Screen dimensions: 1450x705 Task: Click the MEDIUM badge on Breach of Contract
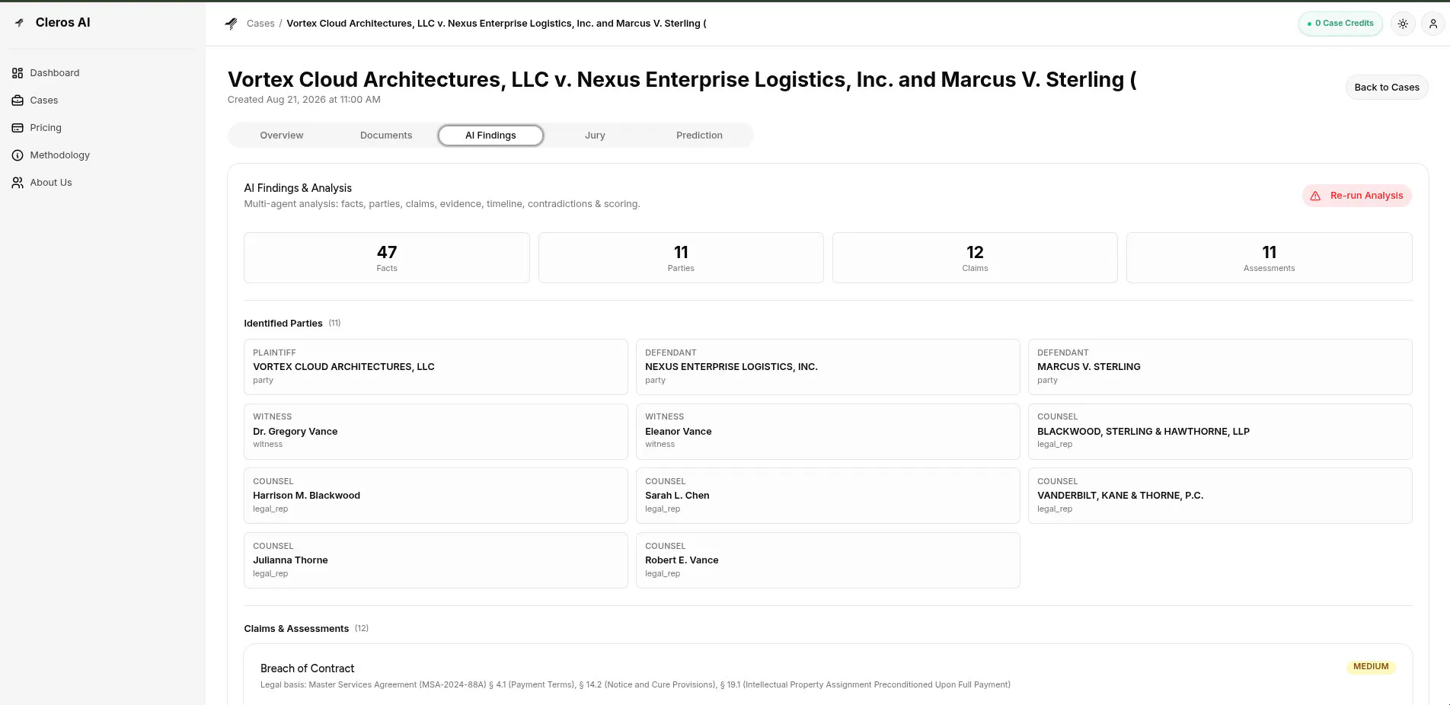point(1371,667)
